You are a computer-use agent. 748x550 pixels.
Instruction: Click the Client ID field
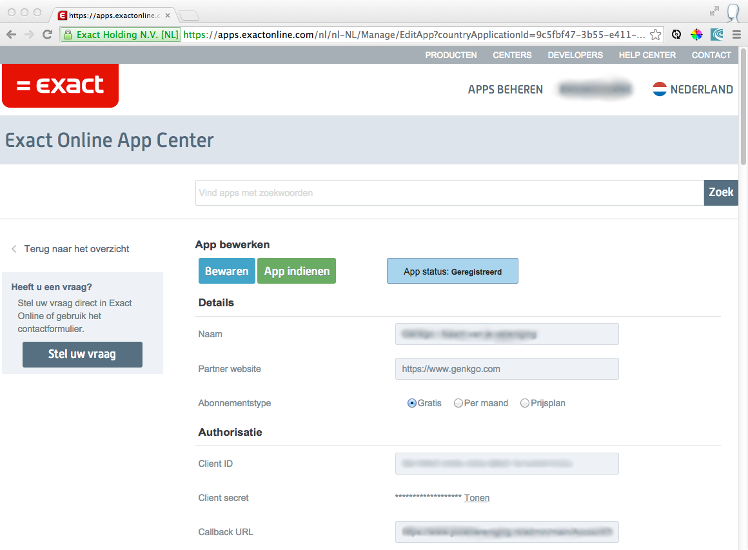coord(507,464)
